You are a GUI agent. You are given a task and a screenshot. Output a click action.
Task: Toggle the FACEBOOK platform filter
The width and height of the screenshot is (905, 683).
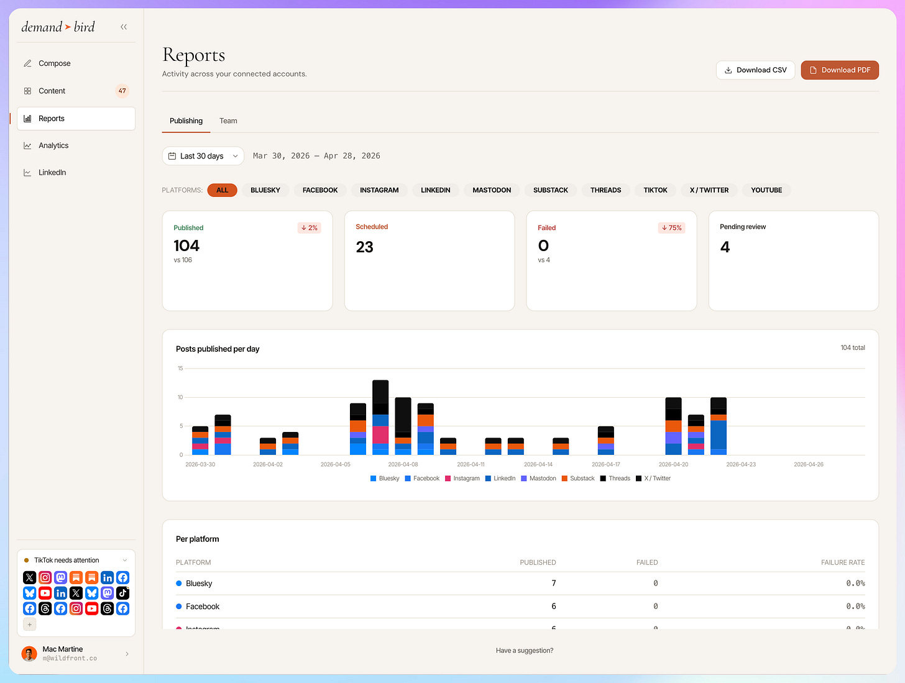pyautogui.click(x=320, y=190)
